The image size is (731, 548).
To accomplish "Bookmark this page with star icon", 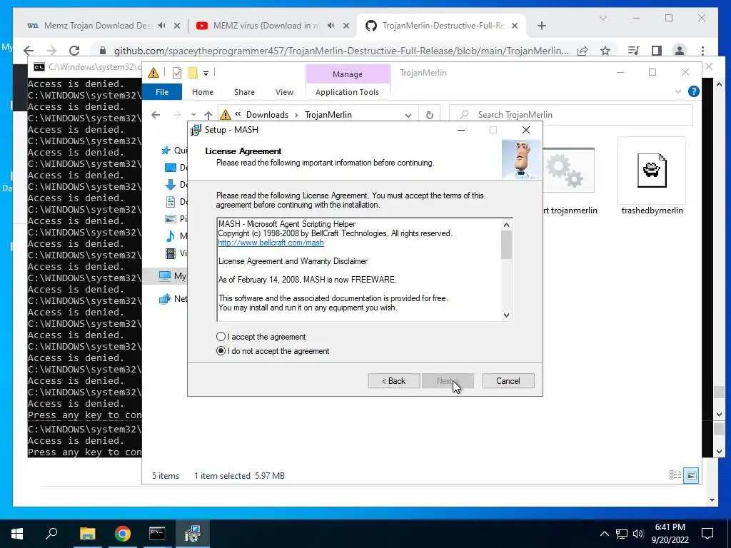I will [x=605, y=51].
